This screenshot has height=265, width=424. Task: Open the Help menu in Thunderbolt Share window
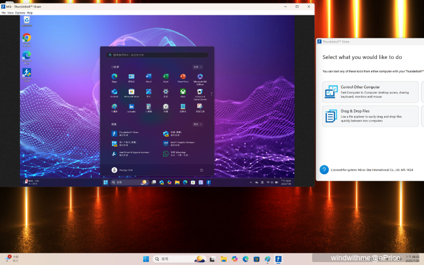[x=30, y=13]
